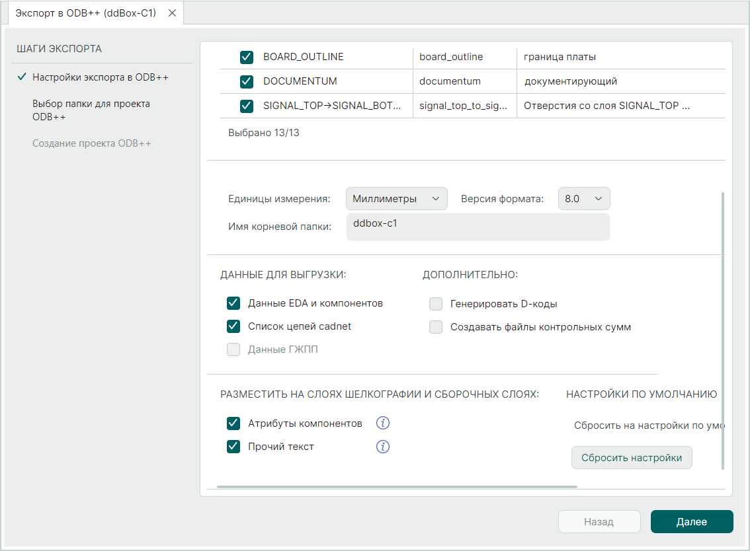Uncheck Список цепей cadnet

(x=233, y=326)
